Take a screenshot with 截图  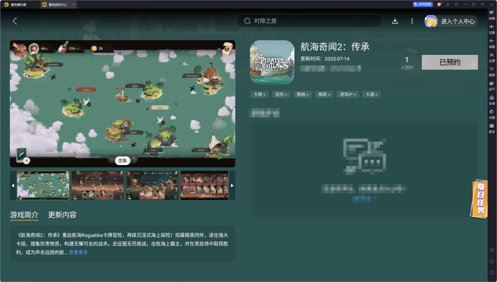pyautogui.click(x=492, y=72)
